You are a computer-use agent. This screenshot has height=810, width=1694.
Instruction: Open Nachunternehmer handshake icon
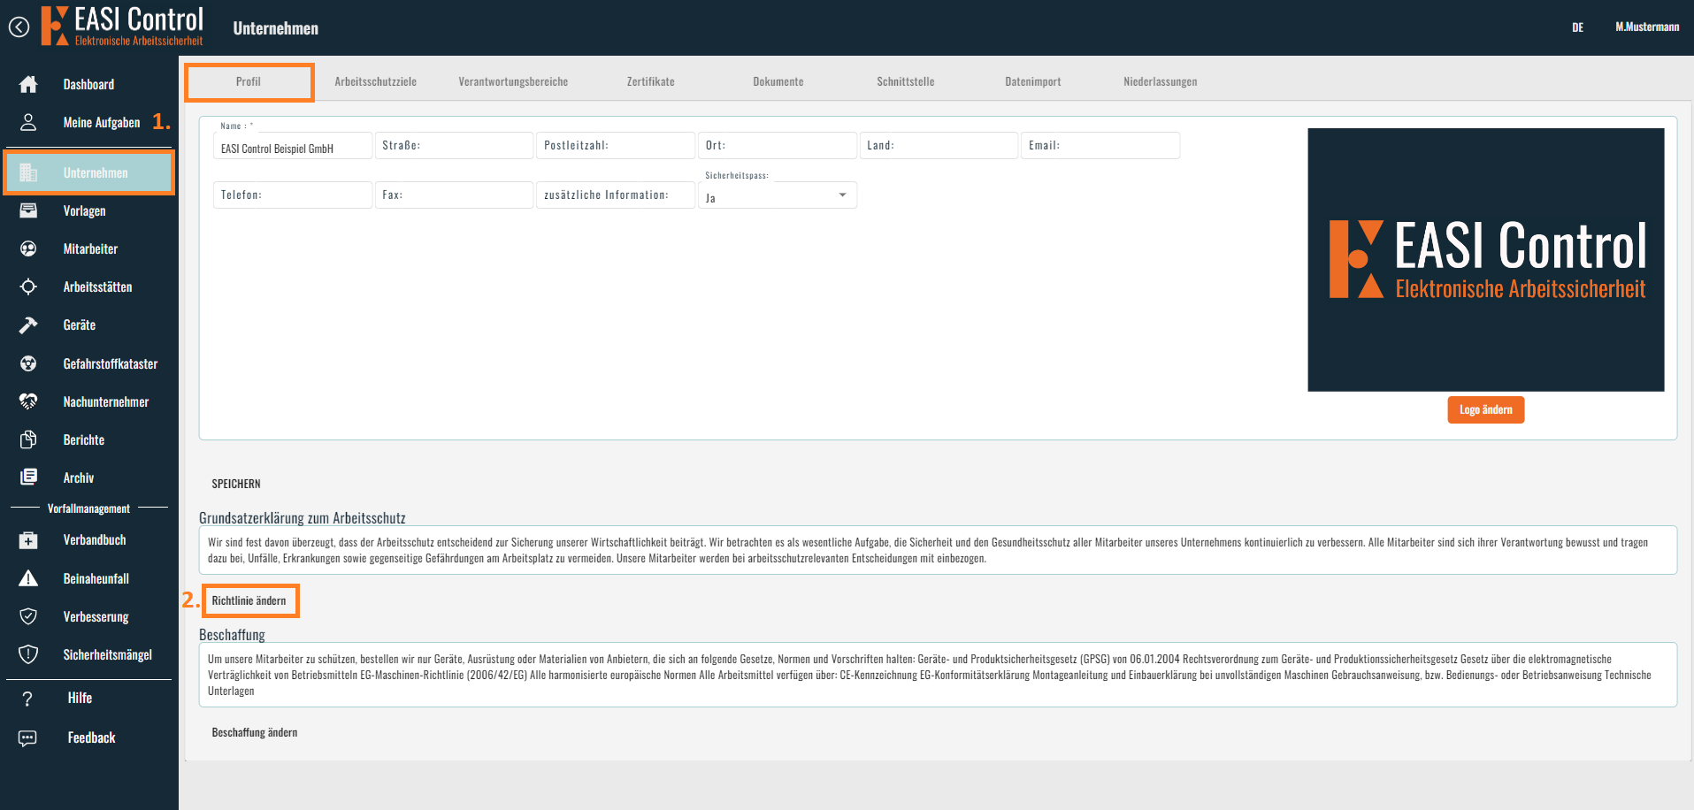(x=28, y=401)
